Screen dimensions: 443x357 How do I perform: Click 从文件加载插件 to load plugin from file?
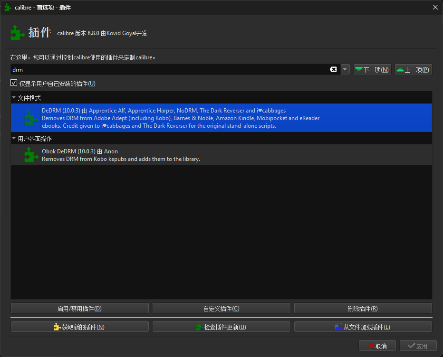(363, 327)
